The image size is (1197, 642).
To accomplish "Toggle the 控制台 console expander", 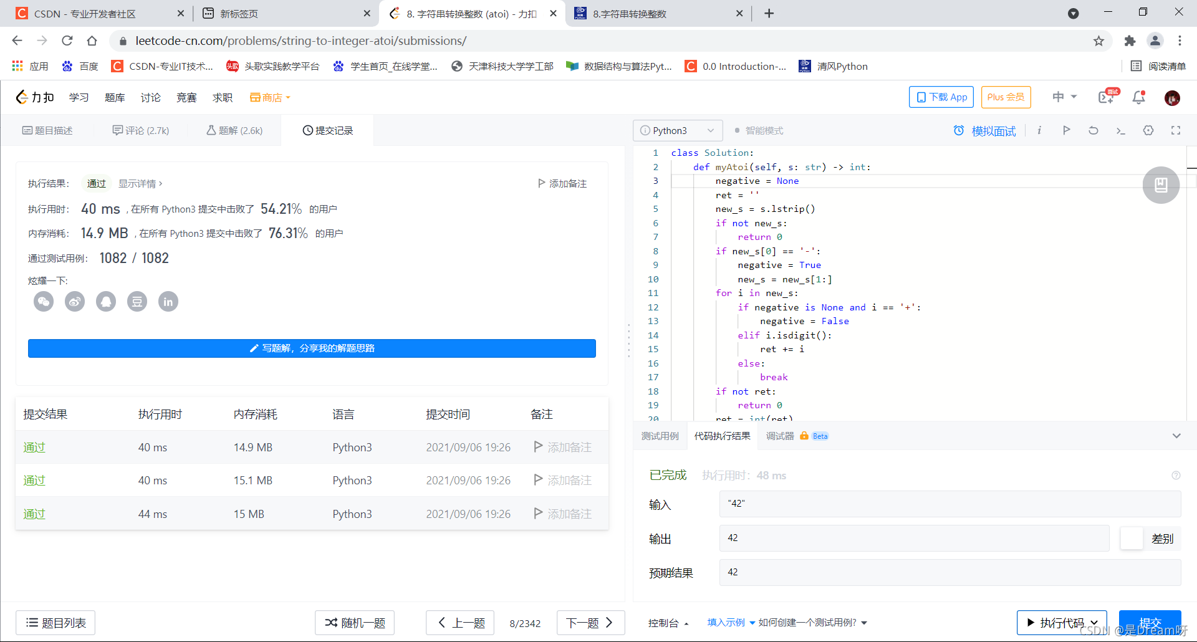I will [x=668, y=623].
